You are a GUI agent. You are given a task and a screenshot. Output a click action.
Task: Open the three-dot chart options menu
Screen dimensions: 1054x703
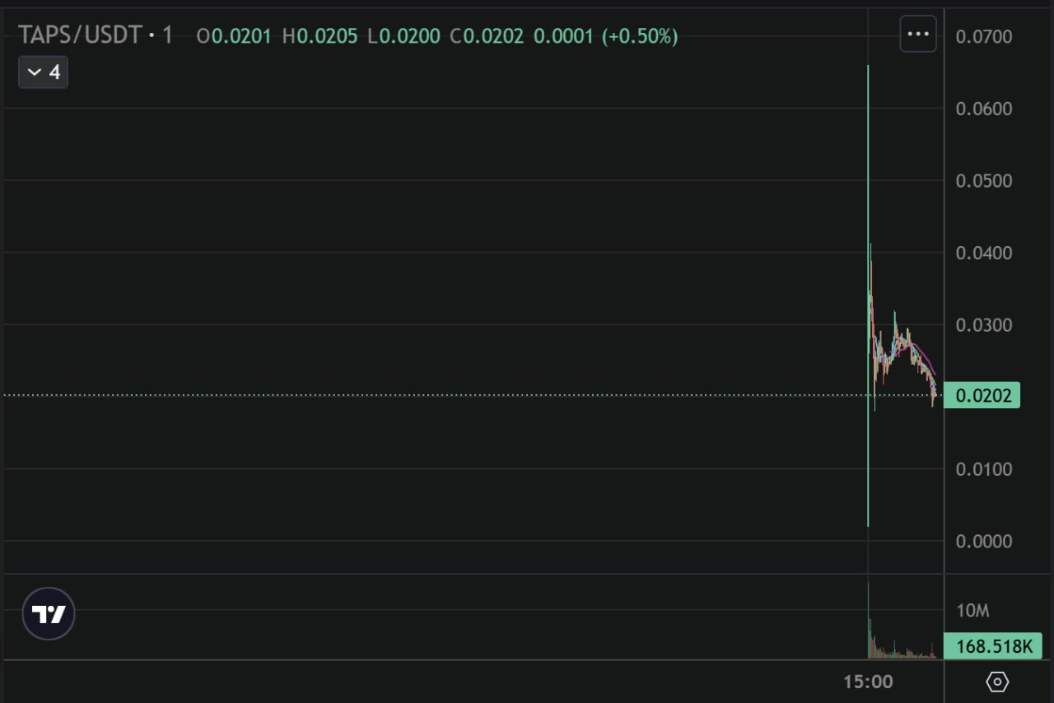coord(917,35)
